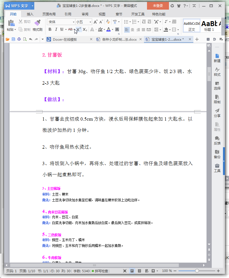
Task: Toggle superscript X² formatting
Action: (x=78, y=29)
